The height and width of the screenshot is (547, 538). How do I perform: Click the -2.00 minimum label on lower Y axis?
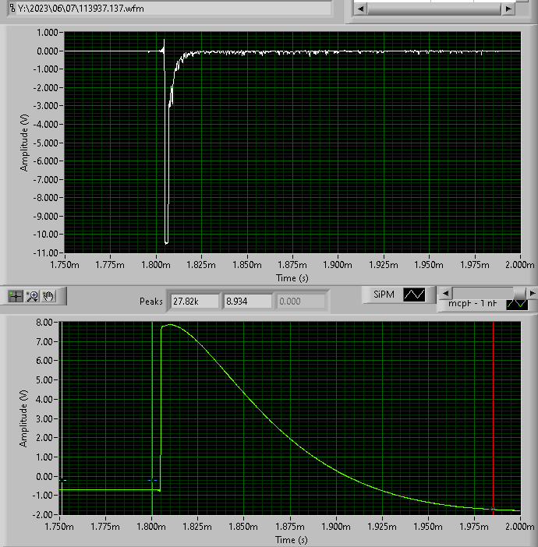(x=43, y=514)
